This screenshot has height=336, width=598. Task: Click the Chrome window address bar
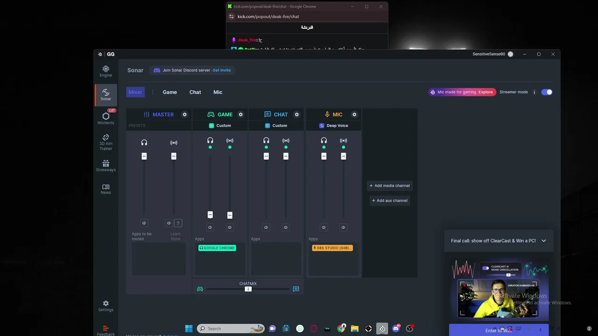tap(307, 16)
